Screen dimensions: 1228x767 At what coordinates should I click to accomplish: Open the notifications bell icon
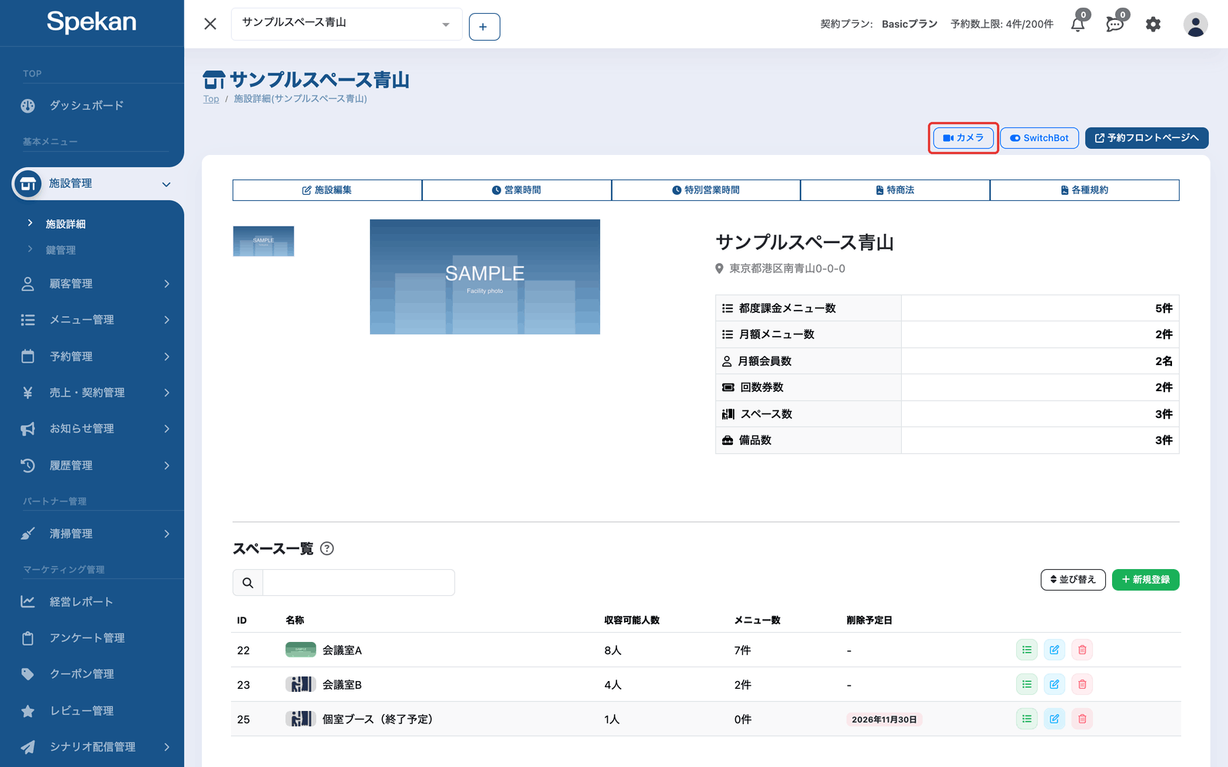click(x=1078, y=25)
